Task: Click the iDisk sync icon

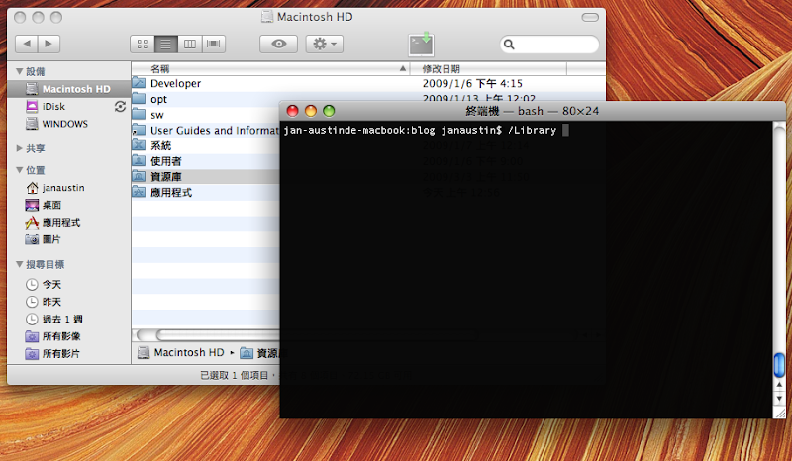Action: pyautogui.click(x=120, y=106)
